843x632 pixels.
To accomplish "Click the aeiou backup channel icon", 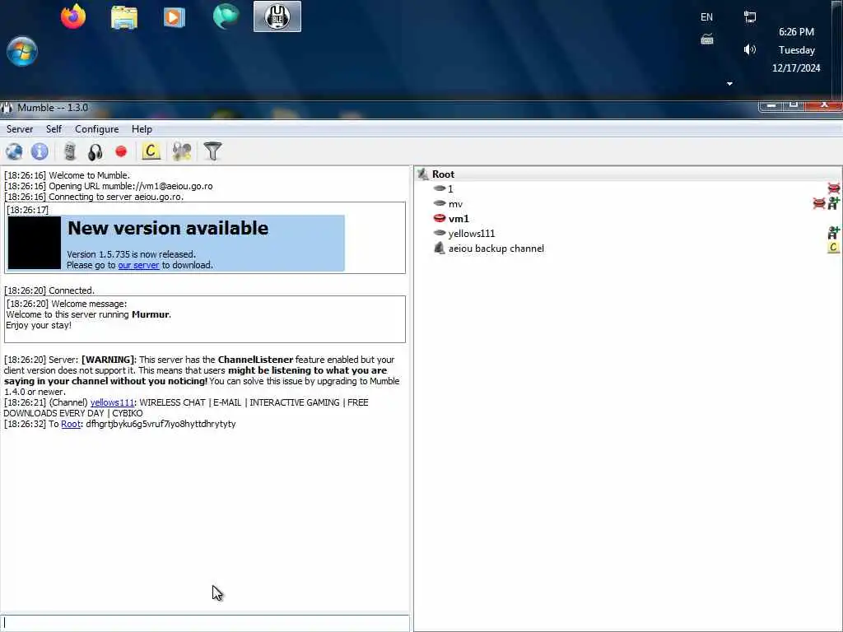I will tap(440, 249).
